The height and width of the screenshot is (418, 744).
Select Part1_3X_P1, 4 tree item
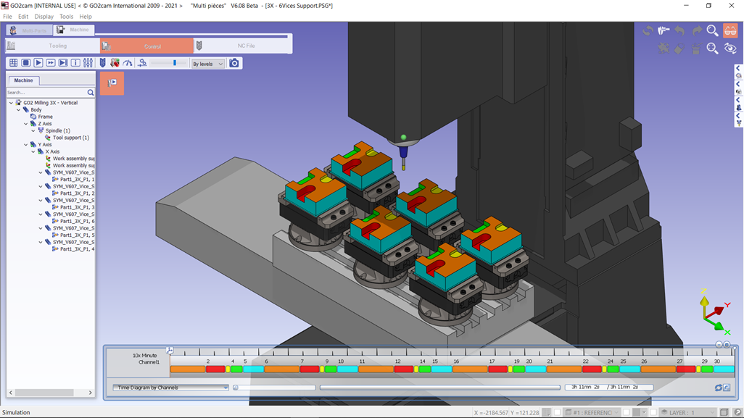[77, 248]
